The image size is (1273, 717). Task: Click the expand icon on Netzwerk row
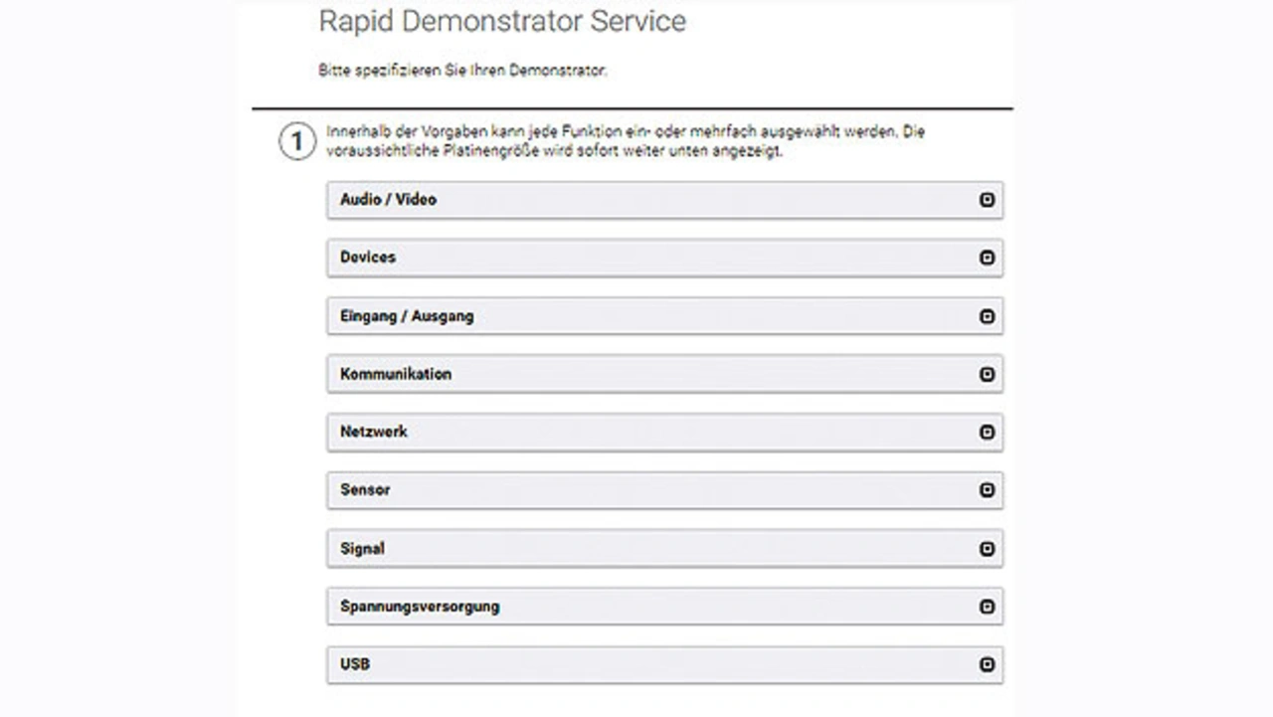point(987,433)
